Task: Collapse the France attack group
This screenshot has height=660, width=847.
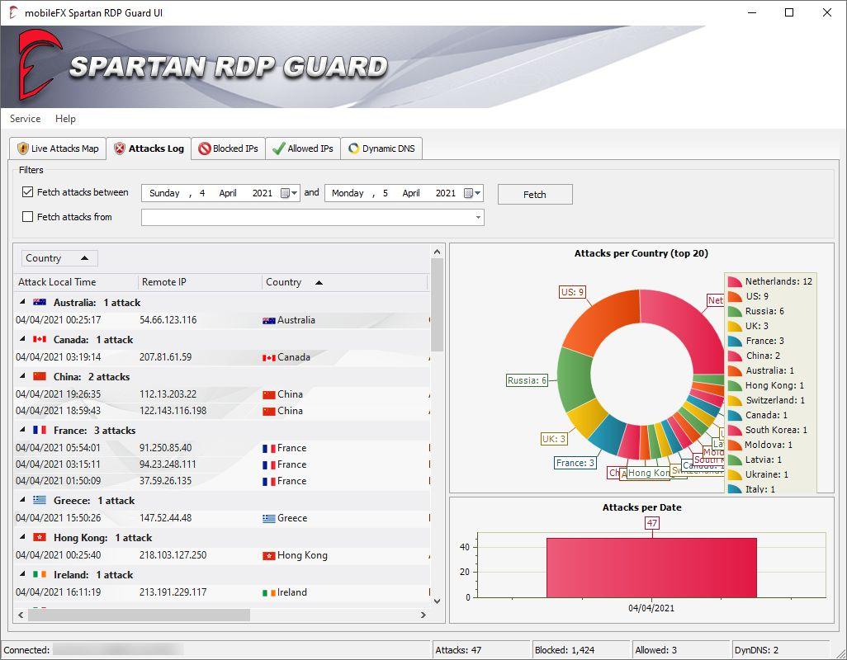Action: (x=22, y=430)
